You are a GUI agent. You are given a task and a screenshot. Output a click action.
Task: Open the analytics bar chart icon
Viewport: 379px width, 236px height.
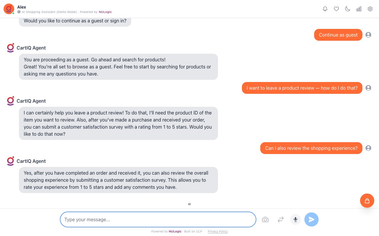coord(359,9)
